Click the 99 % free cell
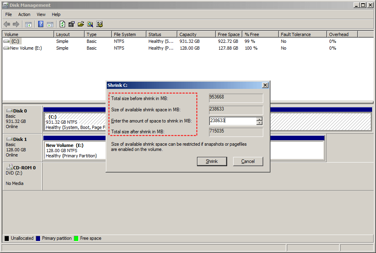Image resolution: width=376 pixels, height=253 pixels. 250,41
